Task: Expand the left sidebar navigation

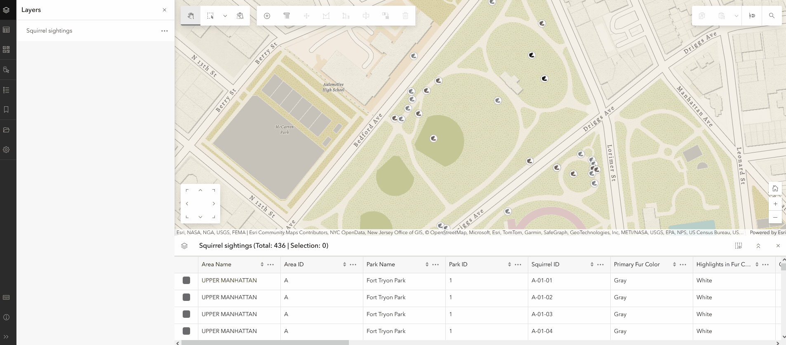Action: (x=6, y=337)
